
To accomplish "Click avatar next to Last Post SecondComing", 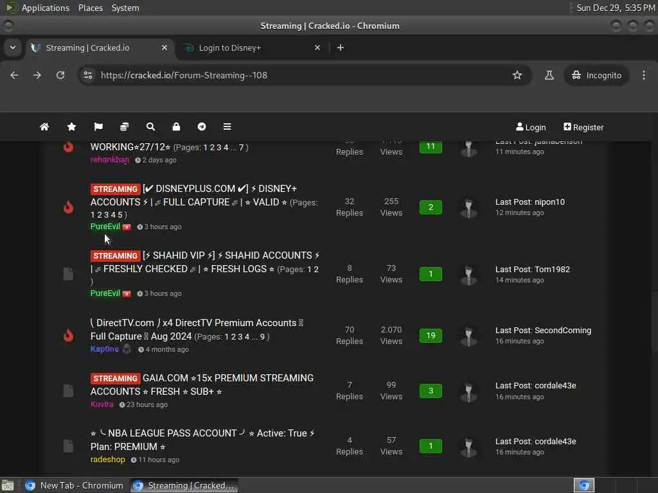I will click(x=468, y=336).
